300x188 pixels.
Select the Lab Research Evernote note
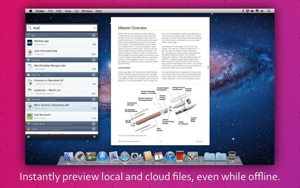click(x=61, y=116)
